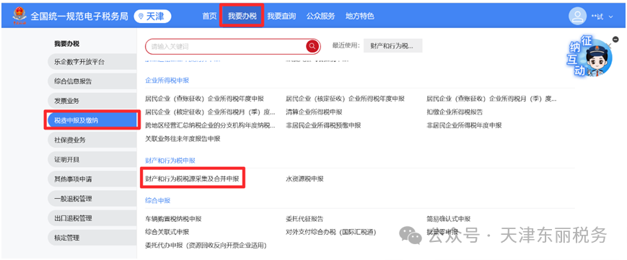This screenshot has width=627, height=260.
Task: Select 证明开具 in sidebar
Action: [x=92, y=160]
